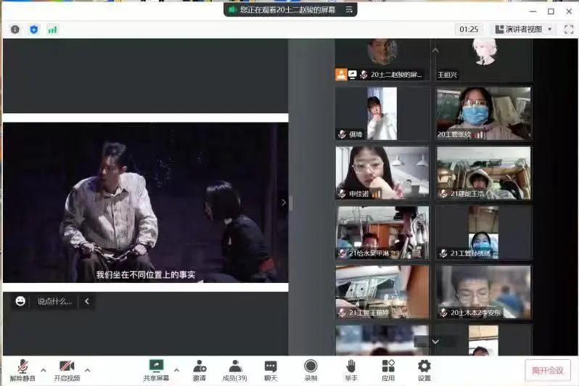Viewport: 579px width, 386px height.
Task: Click the 共享屏幕 share screen button
Action: 156,371
